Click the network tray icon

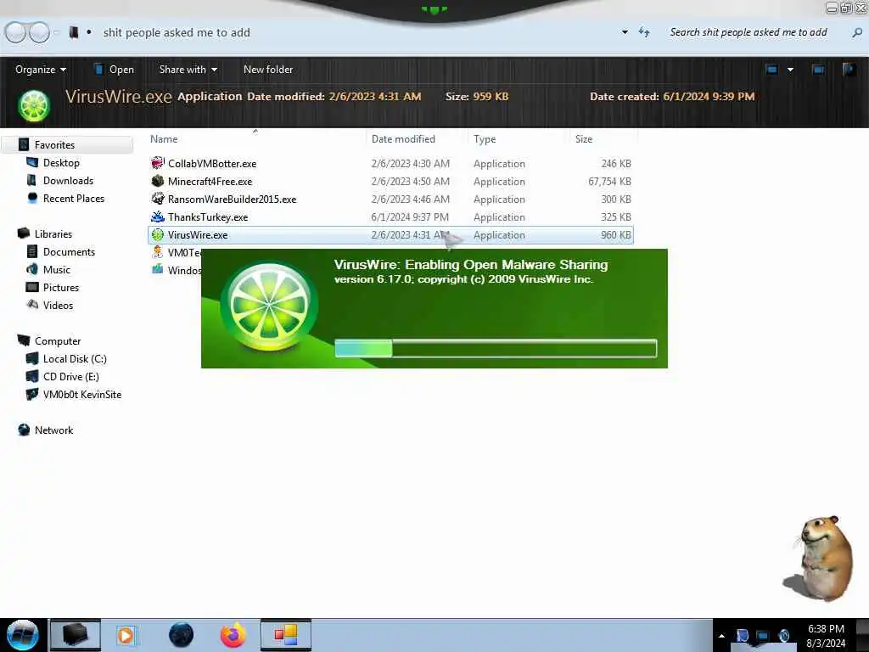click(x=763, y=636)
